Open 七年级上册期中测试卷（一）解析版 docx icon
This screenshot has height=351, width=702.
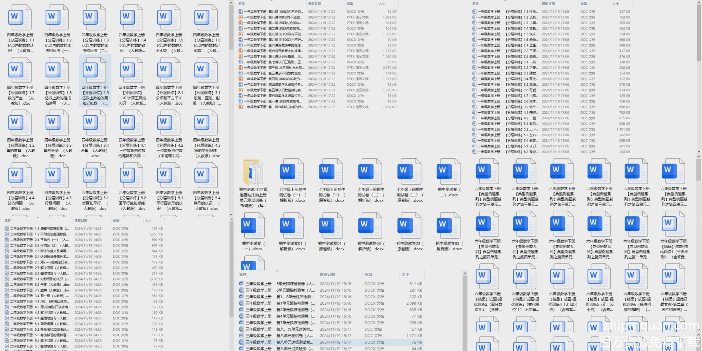tap(292, 172)
